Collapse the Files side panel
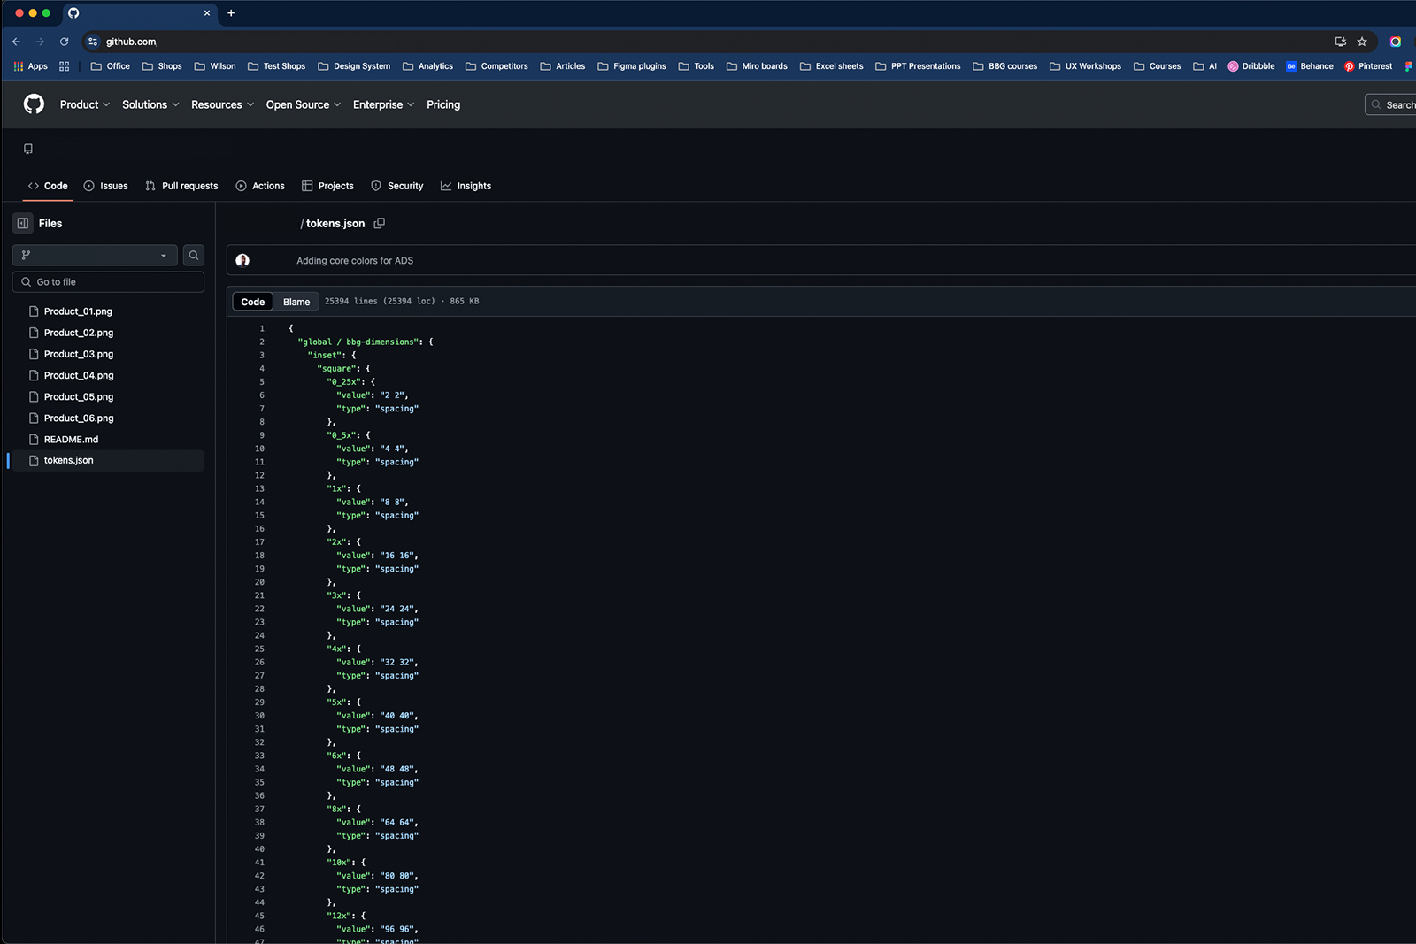The height and width of the screenshot is (944, 1416). tap(23, 224)
